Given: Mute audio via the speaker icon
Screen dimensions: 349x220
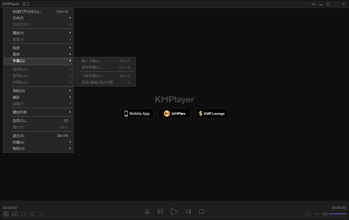Looking at the screenshot, I should [x=325, y=214].
